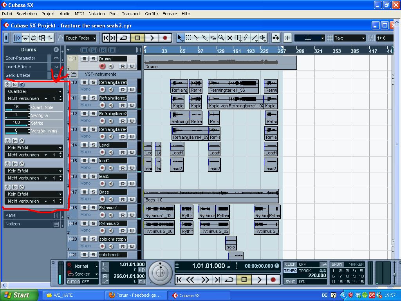The height and width of the screenshot is (301, 401).
Task: Open the Datei menu
Action: click(x=7, y=14)
